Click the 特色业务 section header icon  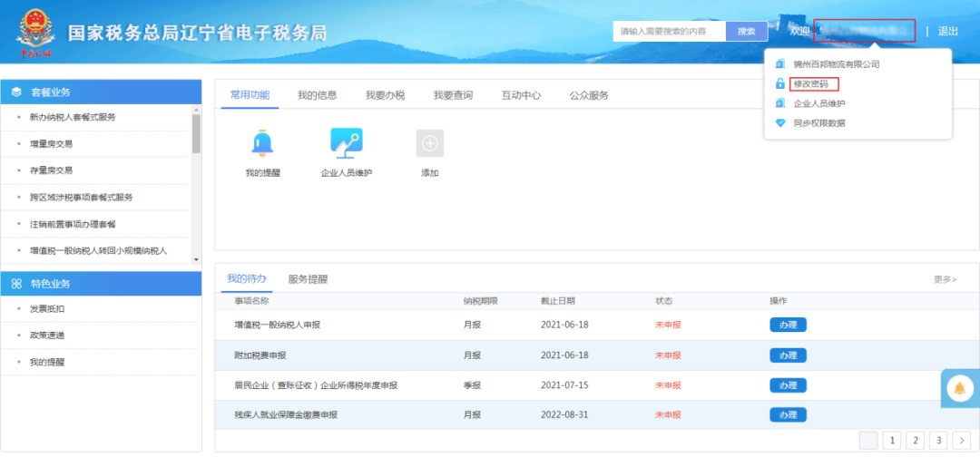(16, 284)
